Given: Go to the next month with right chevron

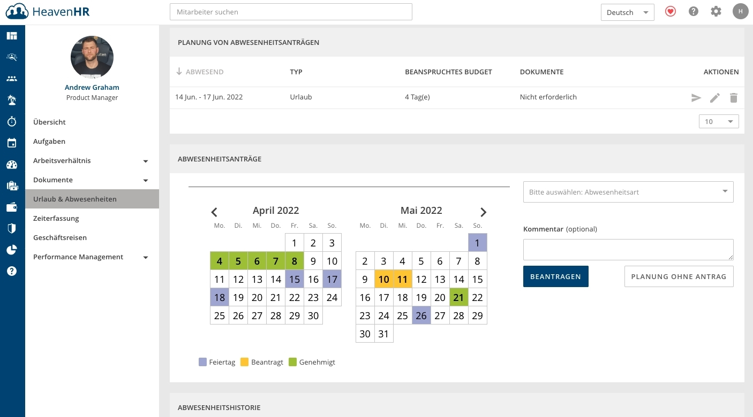Looking at the screenshot, I should 483,212.
